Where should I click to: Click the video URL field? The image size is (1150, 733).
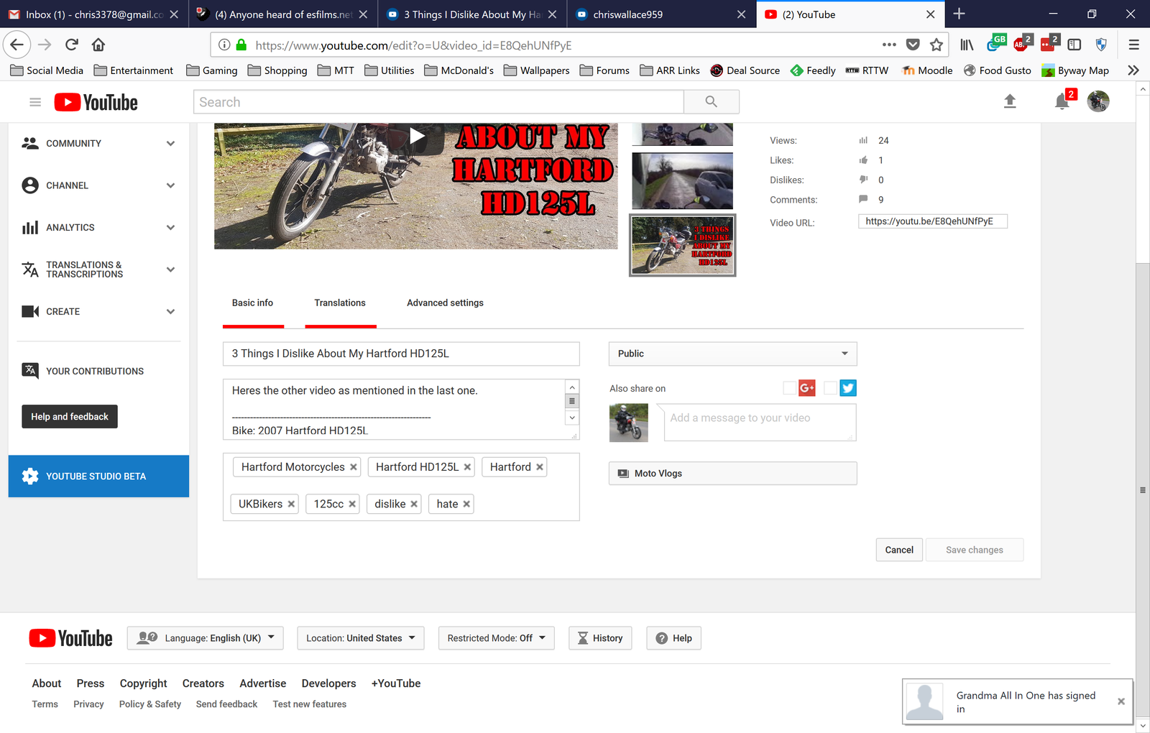[933, 221]
